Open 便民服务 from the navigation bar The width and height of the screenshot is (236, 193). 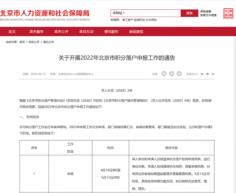[x=111, y=32]
